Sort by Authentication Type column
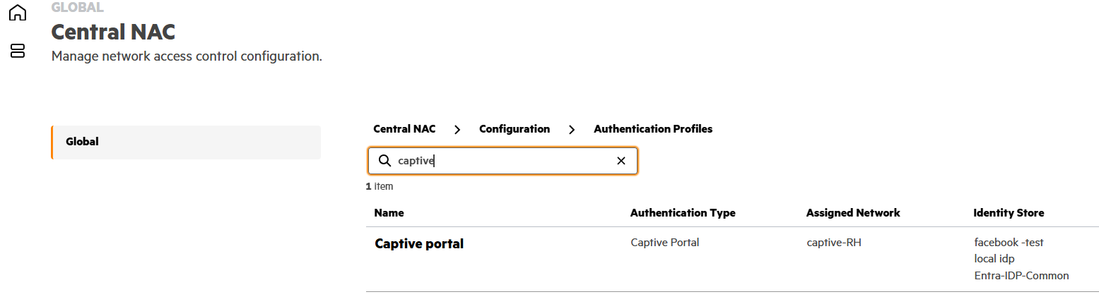The height and width of the screenshot is (304, 1099). tap(683, 212)
